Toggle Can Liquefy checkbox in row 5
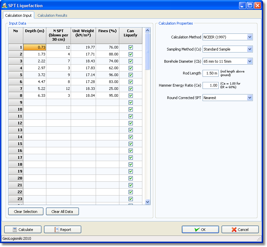Viewport: 267px width, 247px height. click(131, 75)
